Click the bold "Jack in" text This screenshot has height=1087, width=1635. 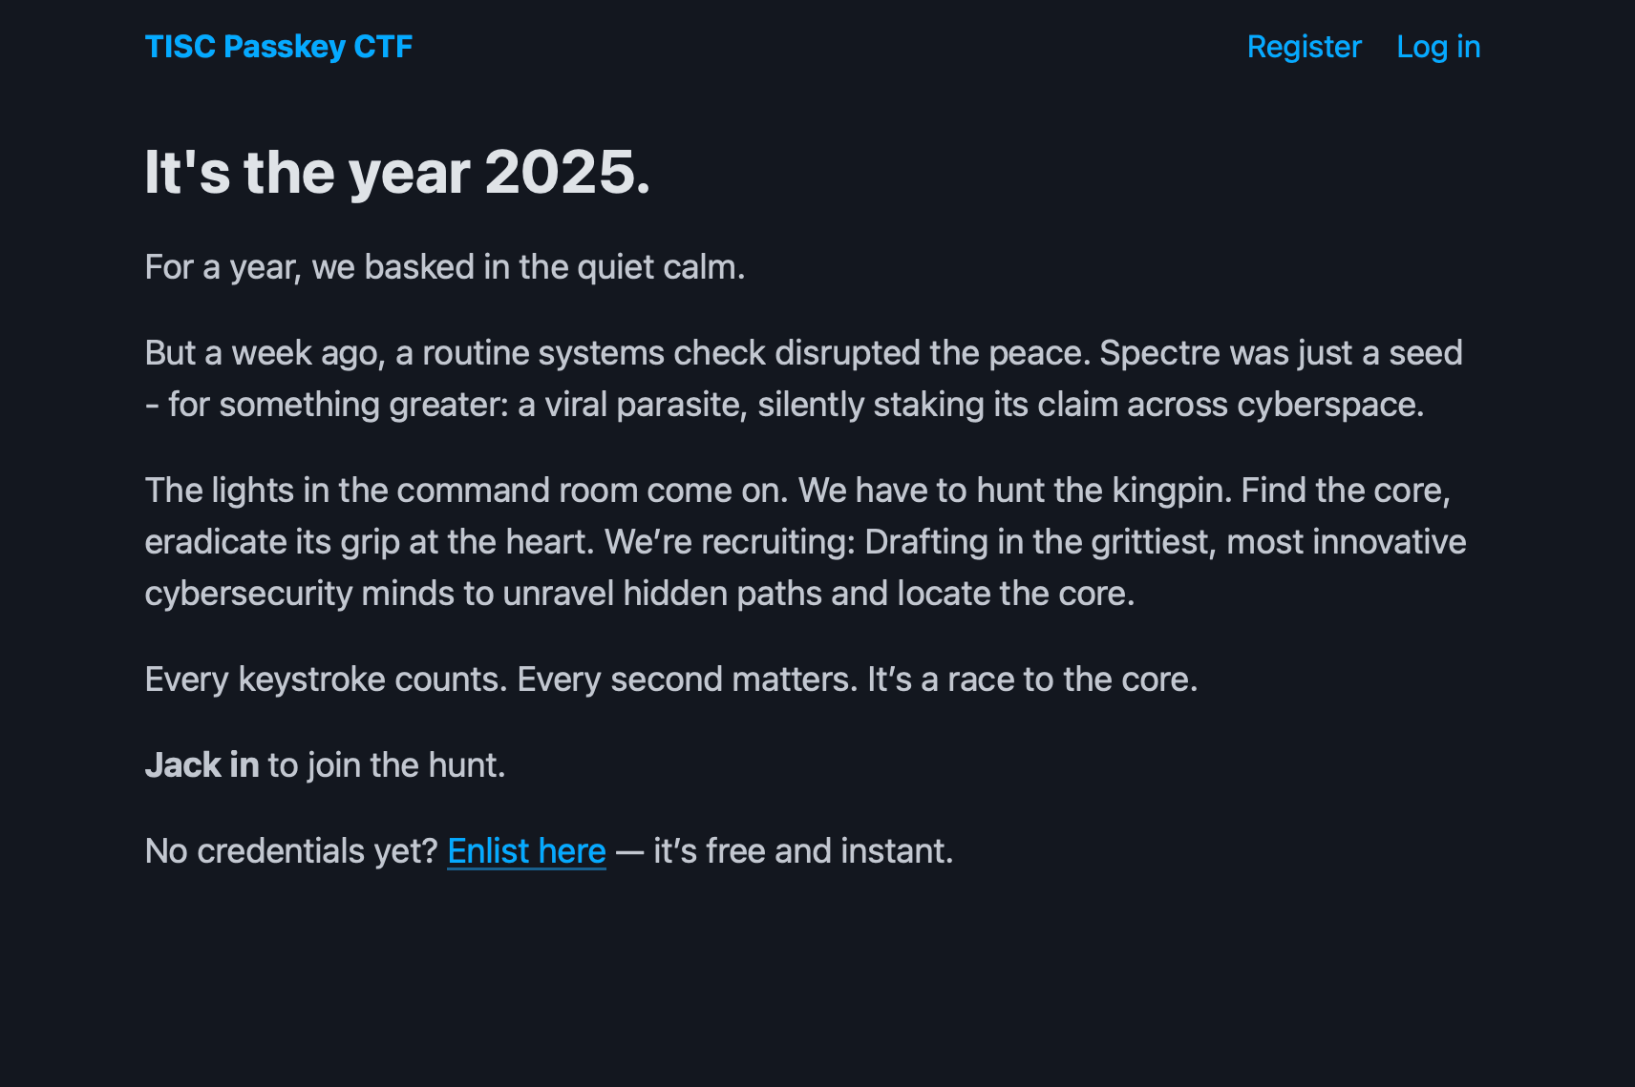coord(202,764)
